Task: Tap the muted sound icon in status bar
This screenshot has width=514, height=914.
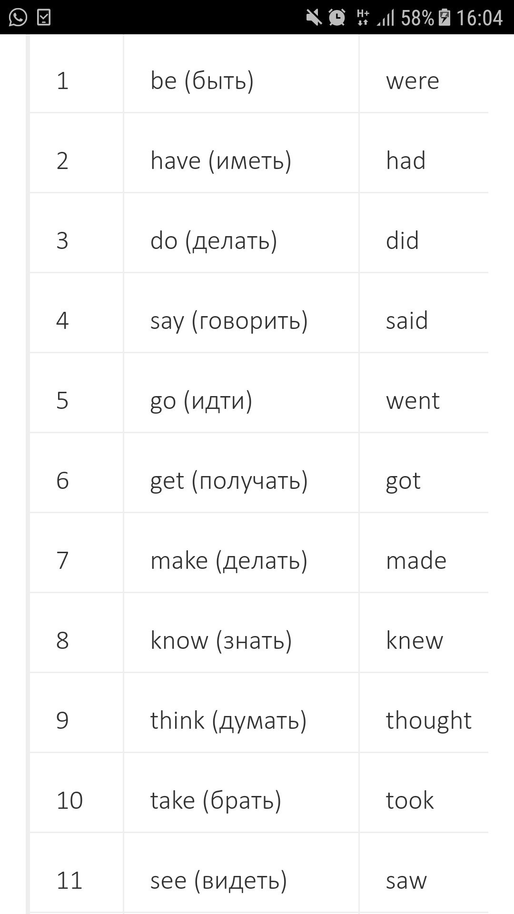Action: (314, 18)
